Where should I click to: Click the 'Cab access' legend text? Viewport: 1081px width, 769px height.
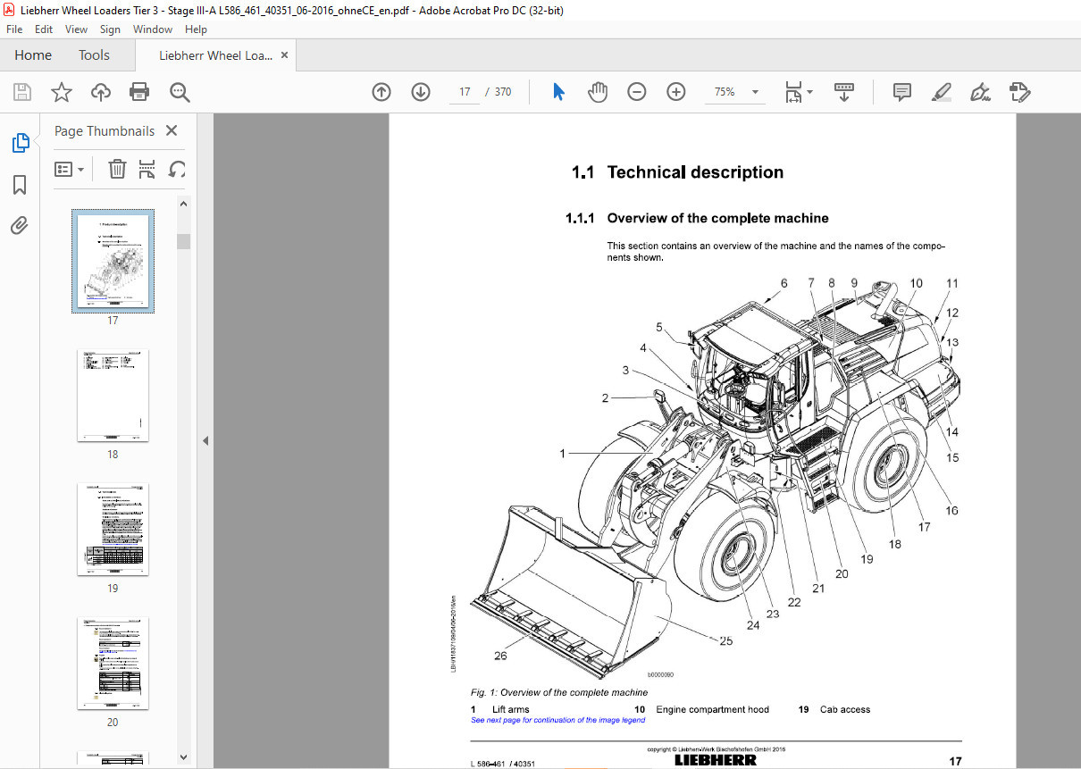tap(845, 709)
